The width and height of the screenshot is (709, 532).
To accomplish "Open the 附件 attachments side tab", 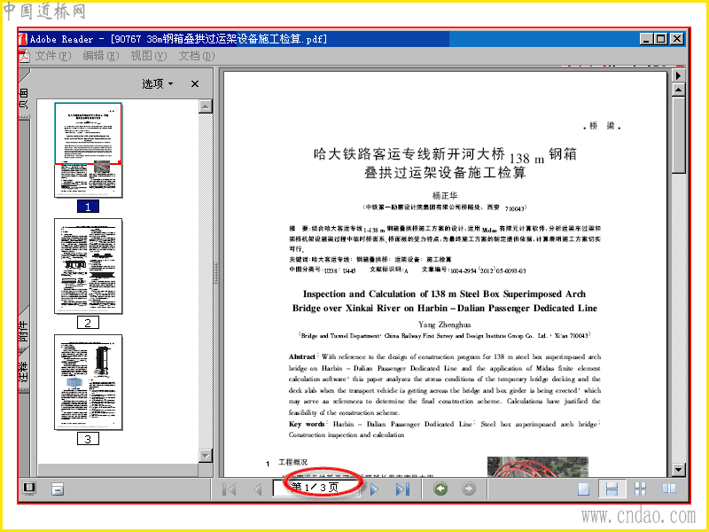I will click(x=24, y=332).
